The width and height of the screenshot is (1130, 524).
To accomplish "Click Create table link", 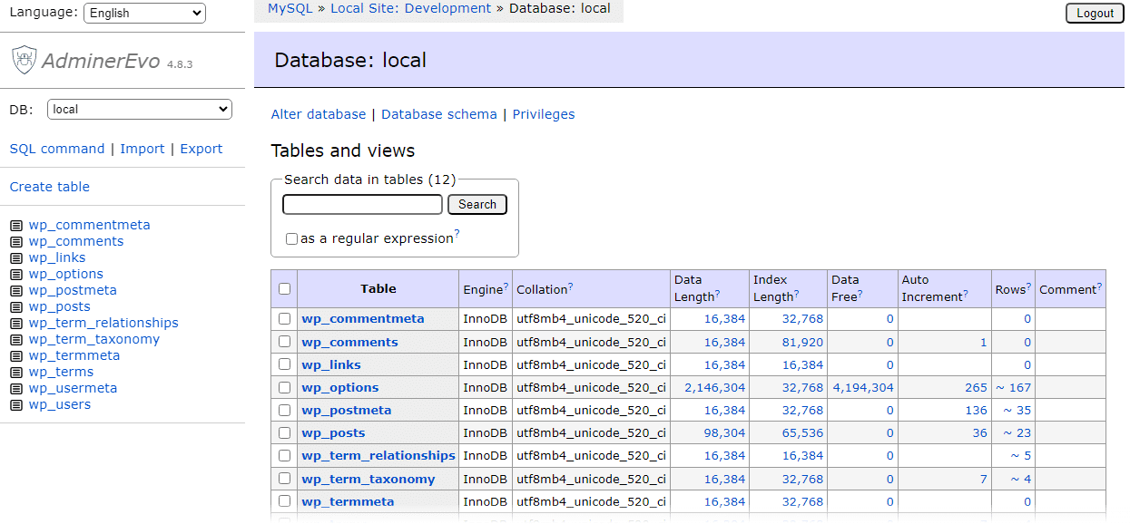I will point(50,187).
